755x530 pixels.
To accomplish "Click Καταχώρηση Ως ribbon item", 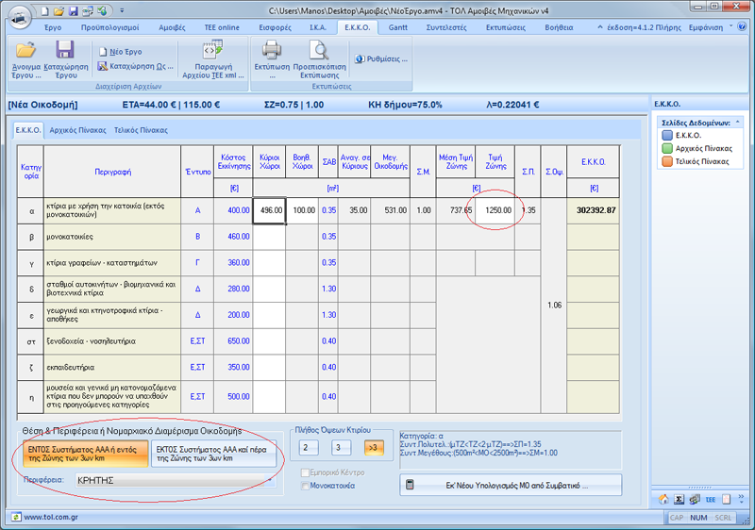I will [136, 66].
